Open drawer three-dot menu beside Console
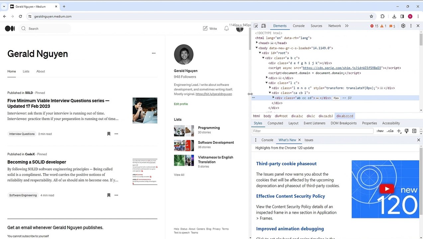The height and width of the screenshot is (239, 423). click(x=256, y=140)
